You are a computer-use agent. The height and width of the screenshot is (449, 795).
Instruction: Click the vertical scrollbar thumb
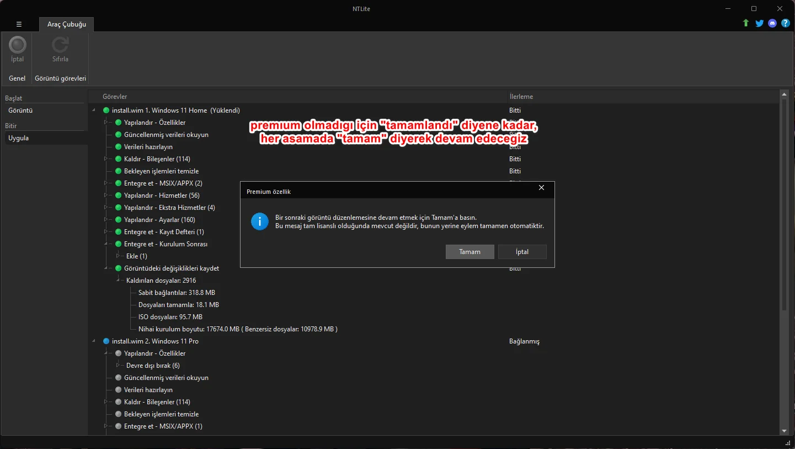click(x=784, y=205)
